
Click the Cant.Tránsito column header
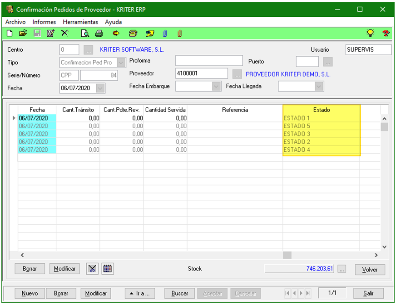78,110
